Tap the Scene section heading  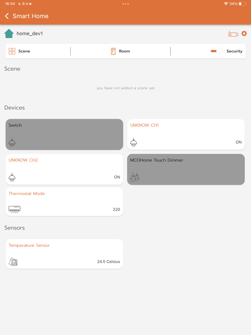point(12,69)
